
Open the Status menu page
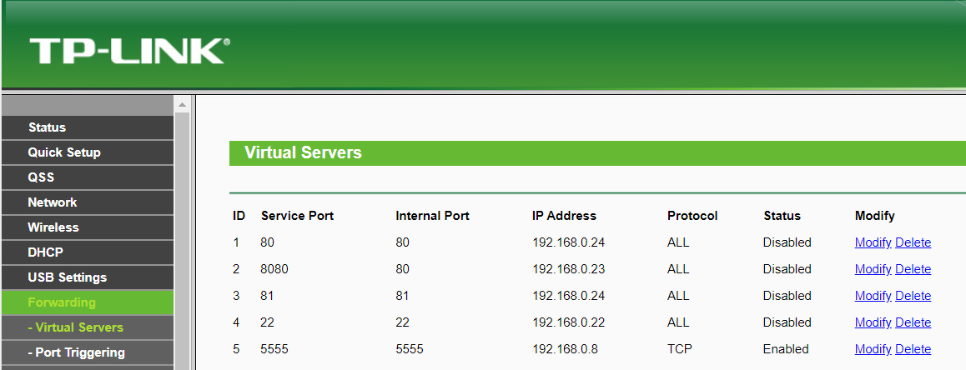tap(47, 127)
